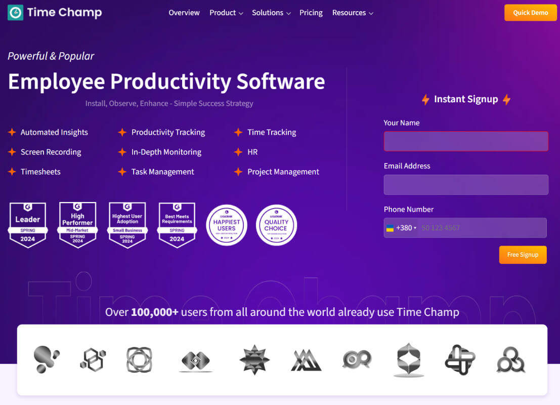The width and height of the screenshot is (560, 405).
Task: Click the Powerful & Popular tagline
Action: 51,56
